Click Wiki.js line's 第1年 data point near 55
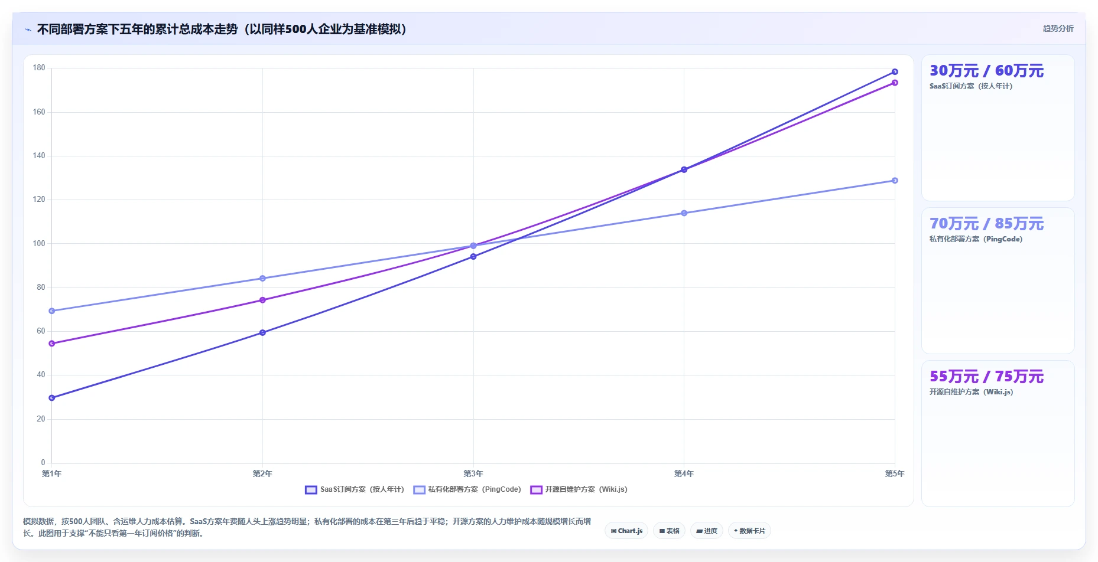The width and height of the screenshot is (1098, 562). coord(52,344)
